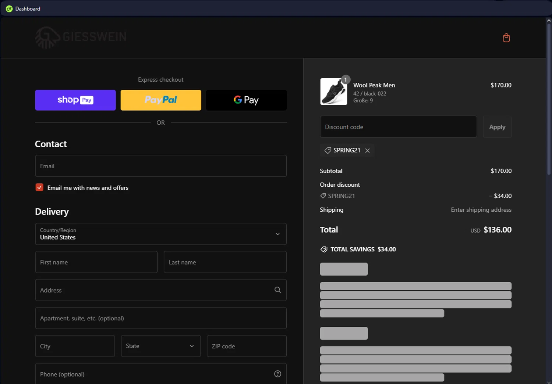Click the – $34.00 discount amount
The image size is (552, 384).
(x=500, y=196)
